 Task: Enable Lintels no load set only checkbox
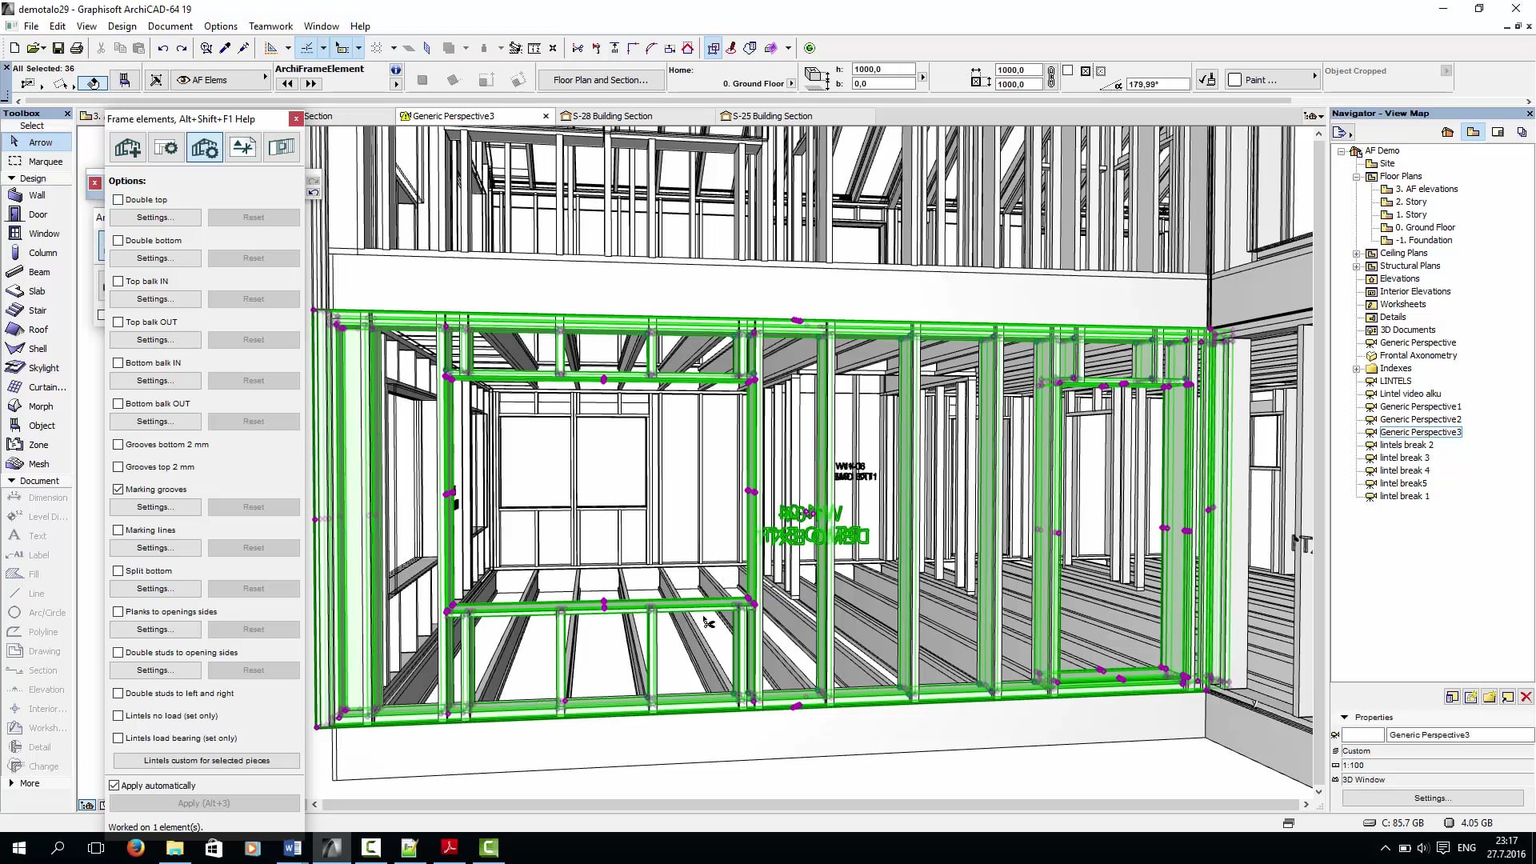[x=117, y=715]
